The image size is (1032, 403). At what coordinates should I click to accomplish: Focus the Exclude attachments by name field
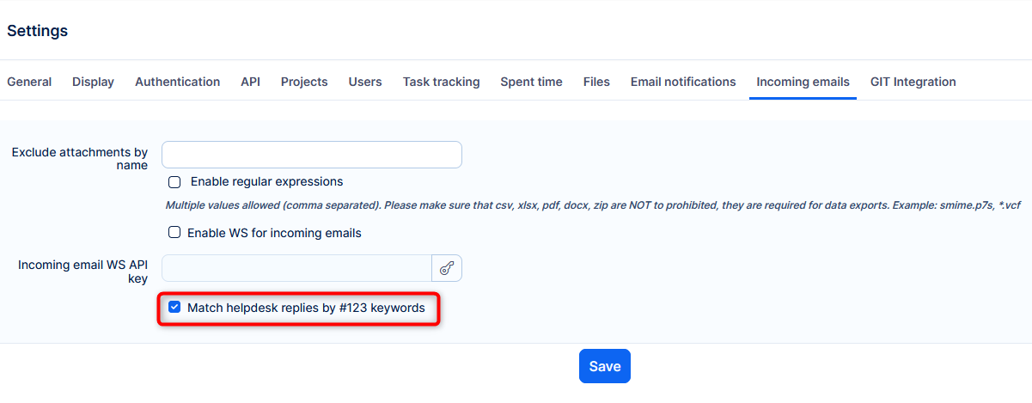[x=312, y=155]
